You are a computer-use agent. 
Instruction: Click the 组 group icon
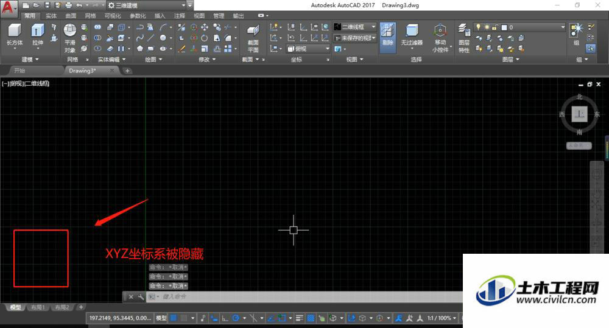click(576, 34)
